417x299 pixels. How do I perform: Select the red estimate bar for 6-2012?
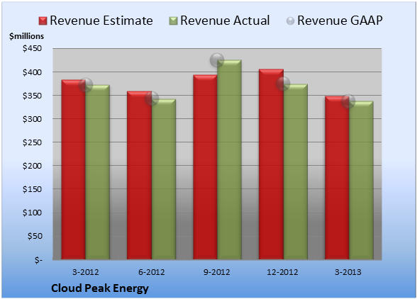point(139,176)
